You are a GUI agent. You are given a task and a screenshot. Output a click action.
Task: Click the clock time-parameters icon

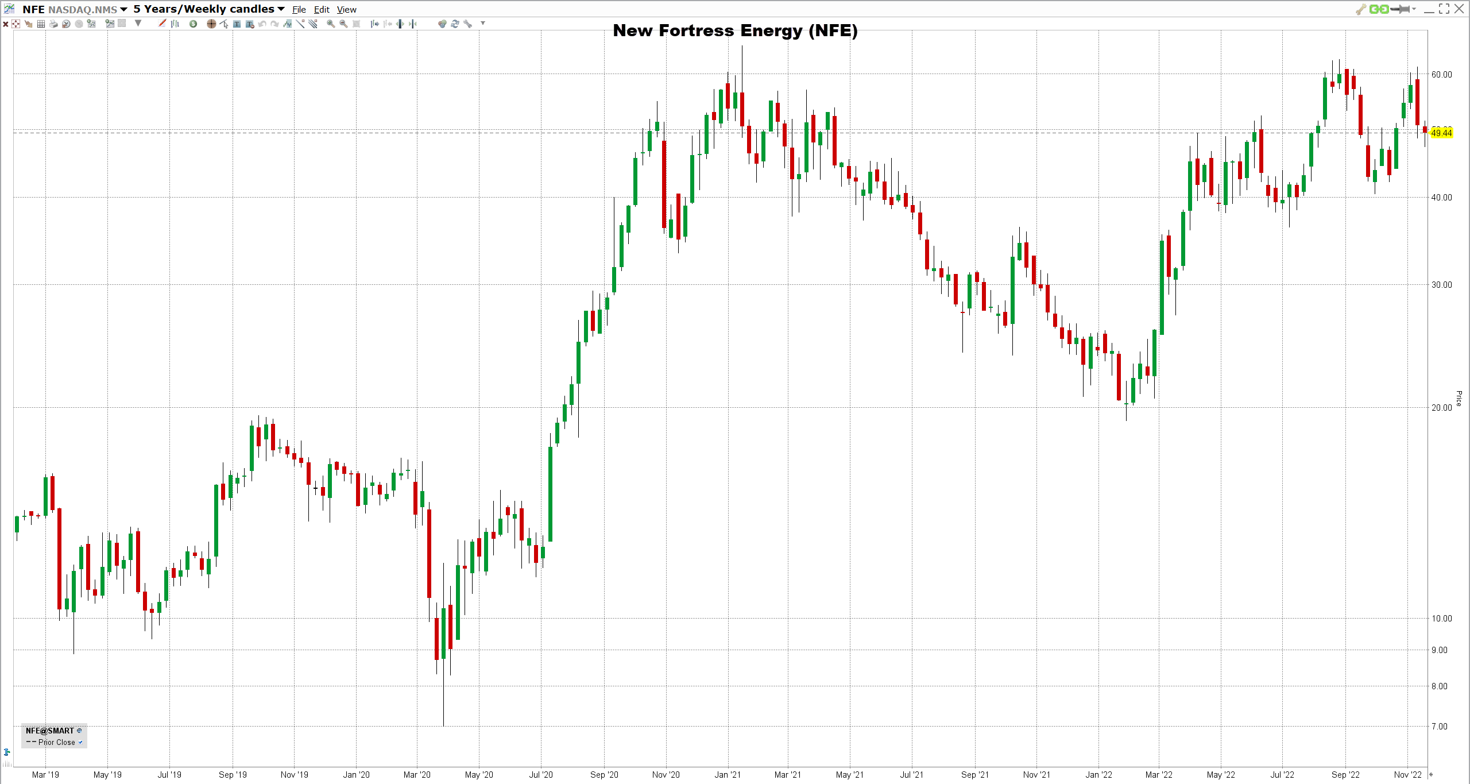click(x=66, y=24)
